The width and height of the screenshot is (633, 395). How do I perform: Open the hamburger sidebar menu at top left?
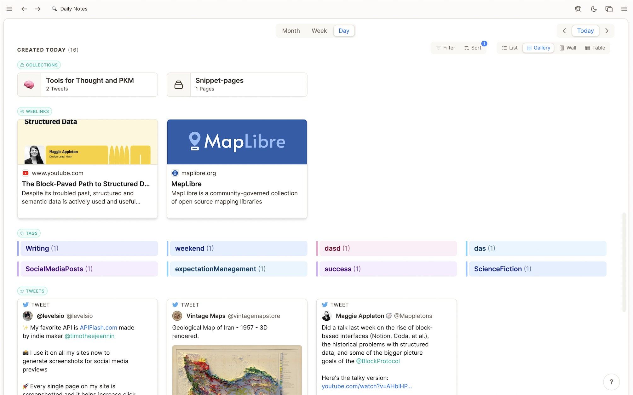click(x=9, y=9)
